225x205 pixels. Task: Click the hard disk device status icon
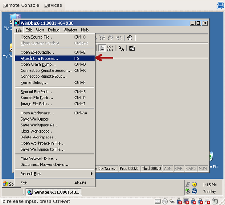157,201
